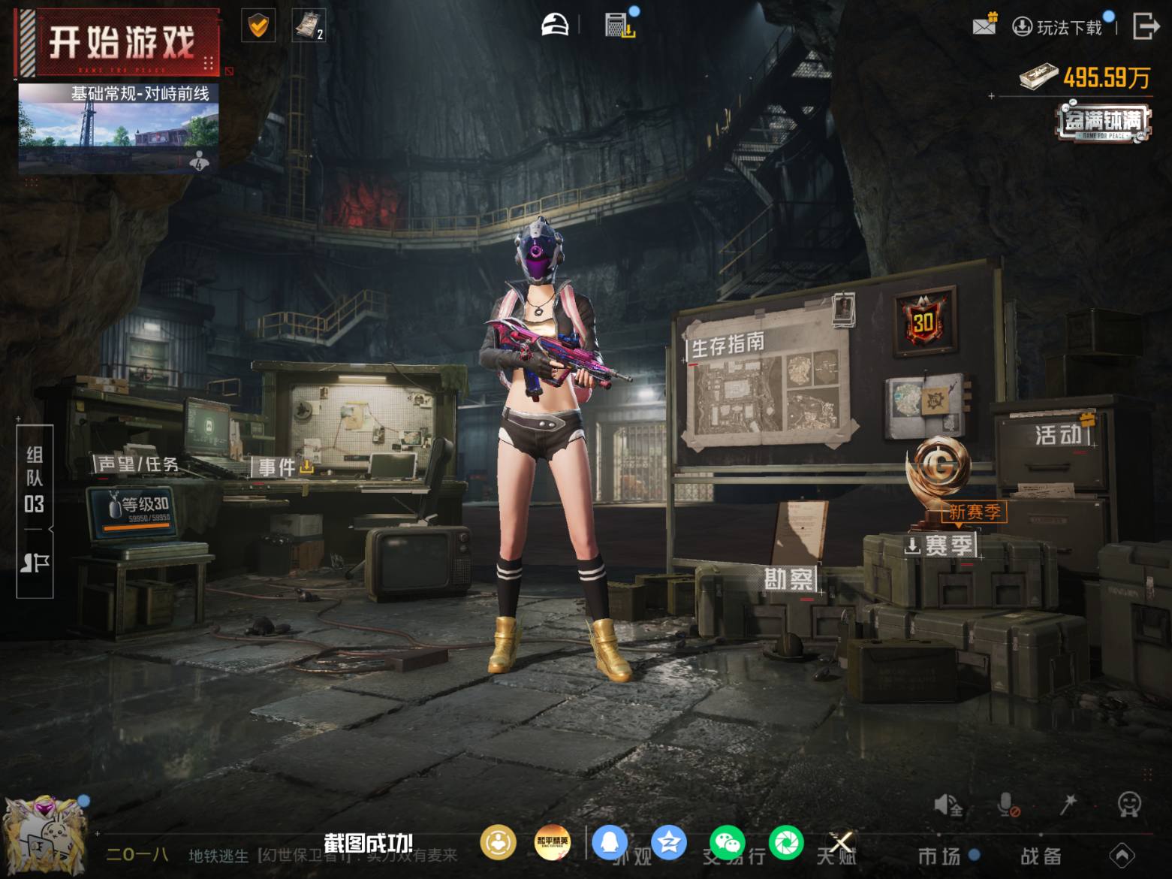Open 玩法下载 mode download
1172x879 pixels.
point(1057,28)
